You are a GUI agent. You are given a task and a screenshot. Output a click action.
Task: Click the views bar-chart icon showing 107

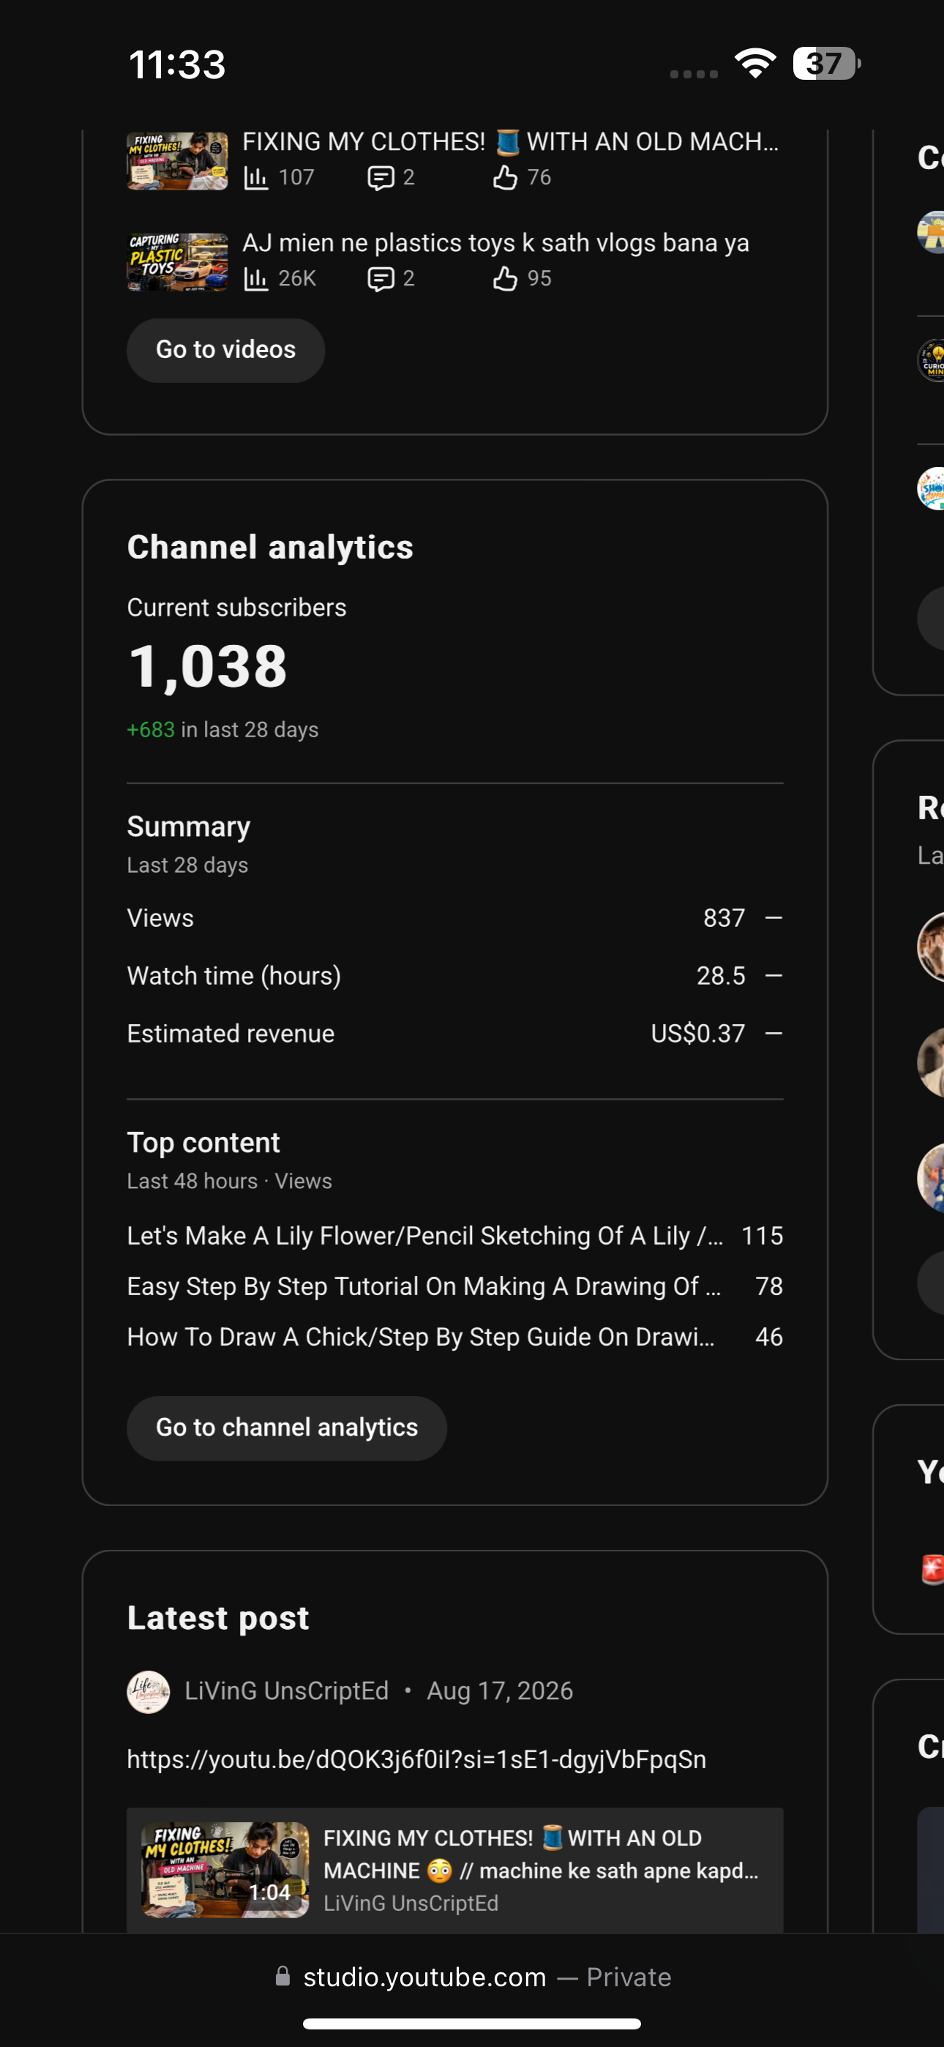[x=255, y=177]
